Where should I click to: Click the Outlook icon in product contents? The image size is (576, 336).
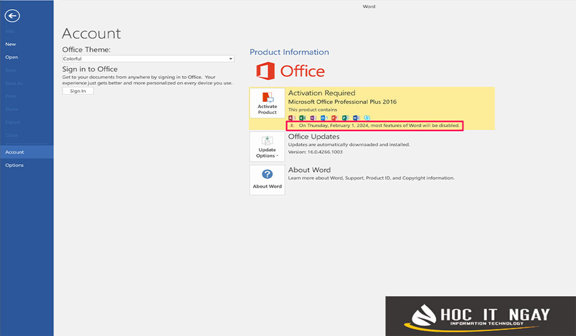324,118
